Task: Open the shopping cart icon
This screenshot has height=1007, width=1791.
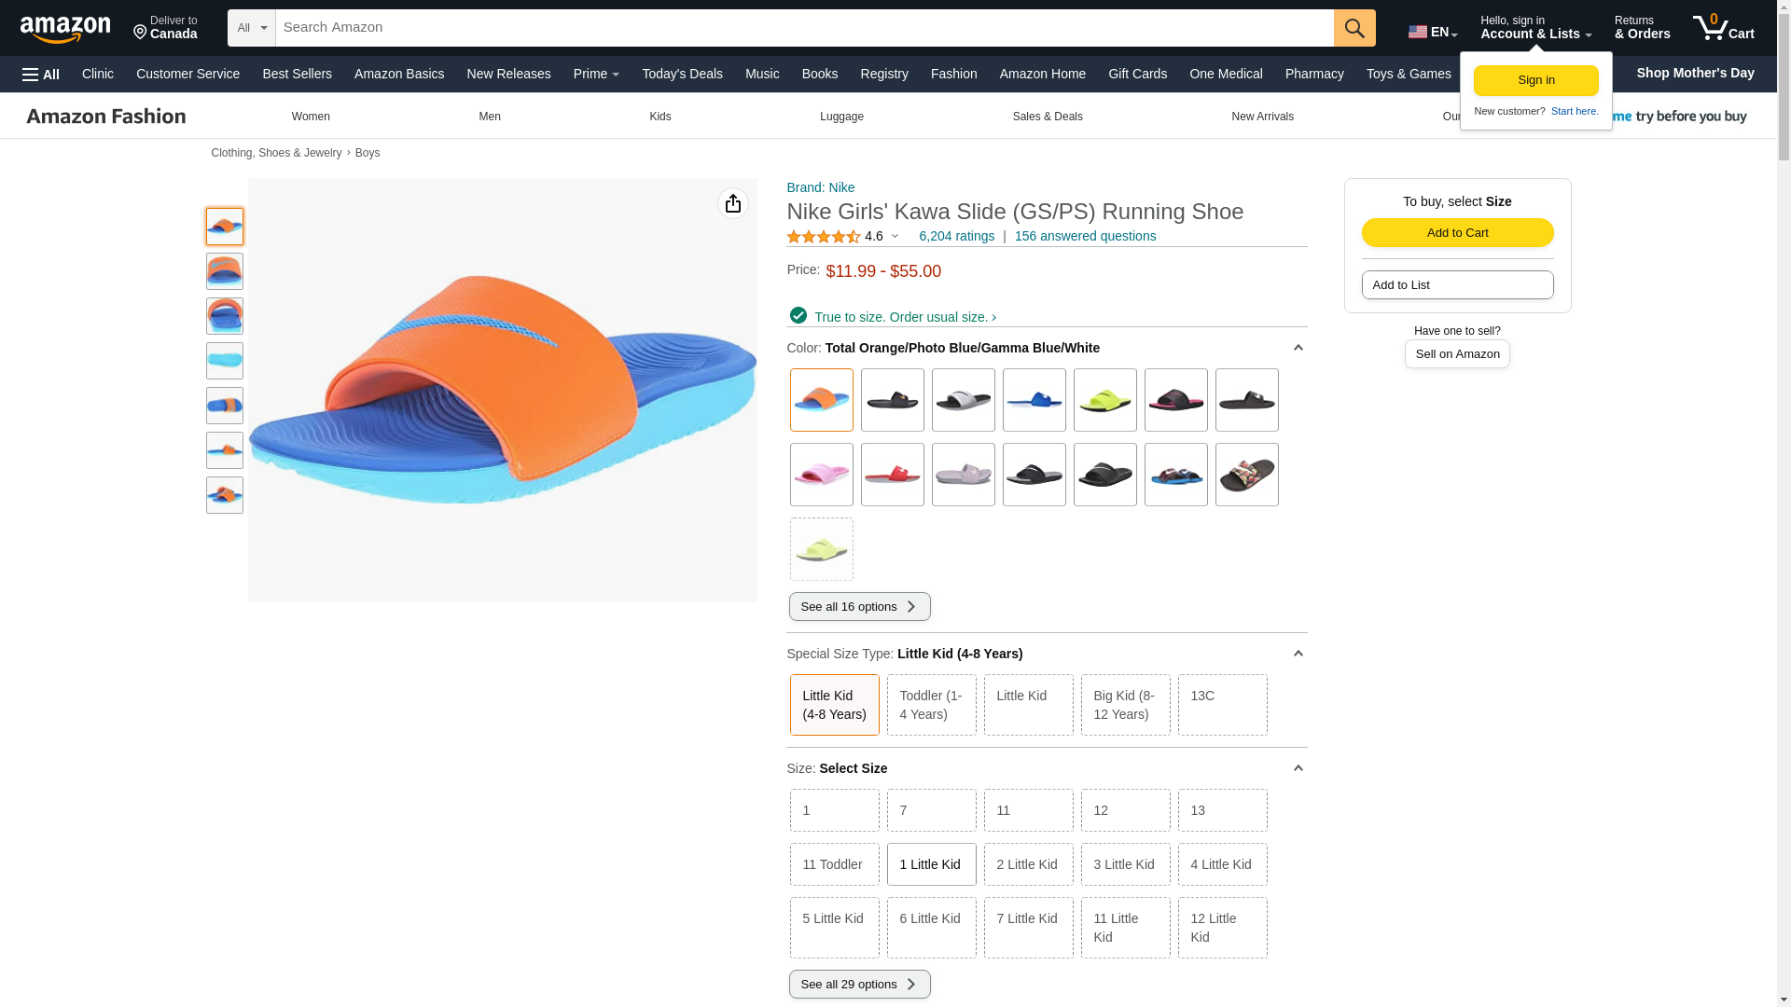Action: [x=1722, y=28]
